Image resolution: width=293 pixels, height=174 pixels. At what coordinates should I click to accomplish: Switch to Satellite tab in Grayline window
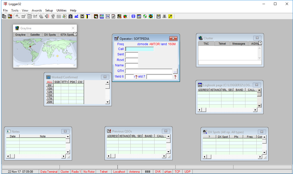tap(35, 35)
